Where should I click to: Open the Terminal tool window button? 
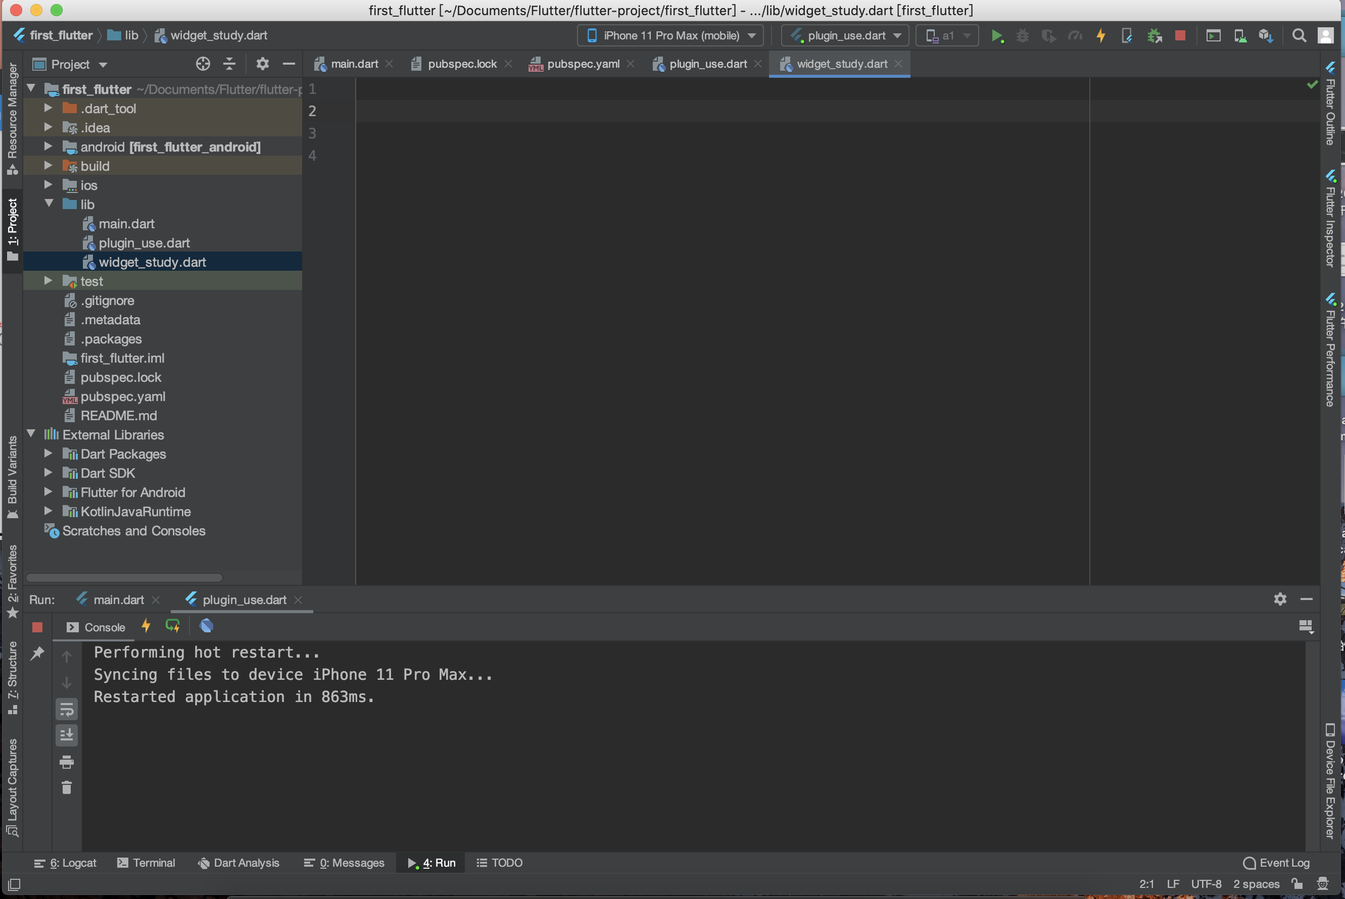(146, 863)
